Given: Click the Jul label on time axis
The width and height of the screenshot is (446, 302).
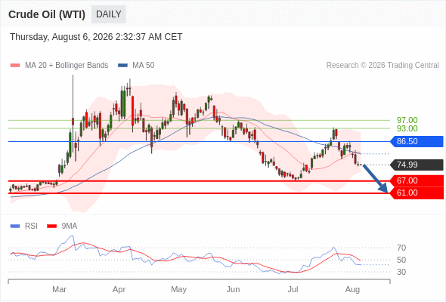Looking at the screenshot, I should tap(293, 289).
